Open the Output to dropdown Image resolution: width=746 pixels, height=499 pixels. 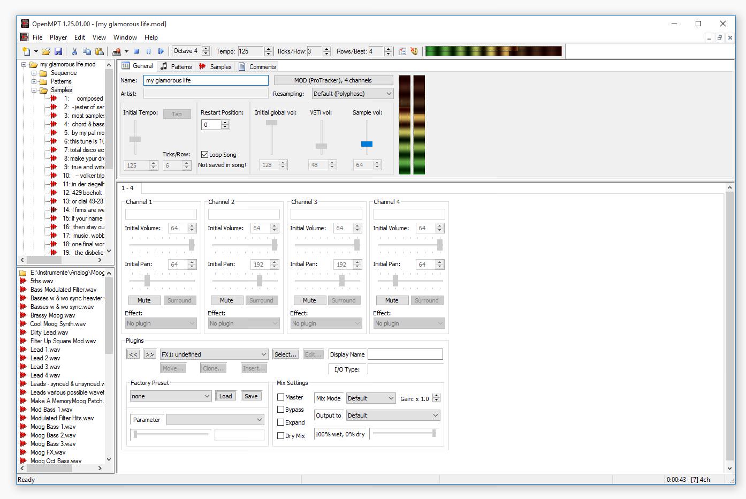393,415
